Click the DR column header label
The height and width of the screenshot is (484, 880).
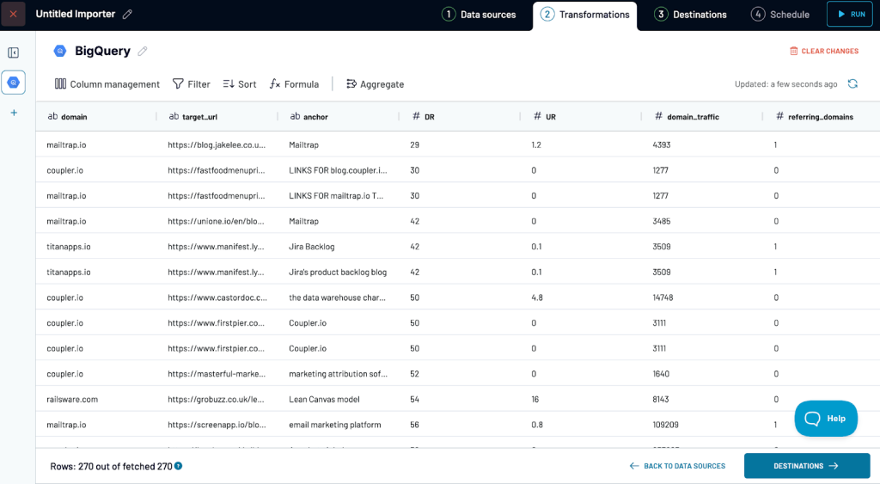[430, 117]
